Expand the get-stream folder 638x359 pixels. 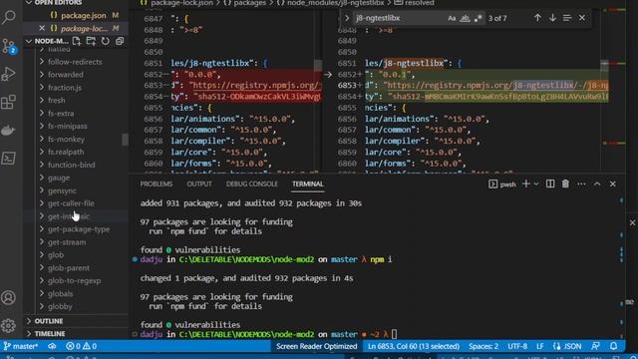point(67,242)
